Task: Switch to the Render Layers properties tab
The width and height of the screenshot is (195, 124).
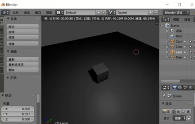Action: 180,88
